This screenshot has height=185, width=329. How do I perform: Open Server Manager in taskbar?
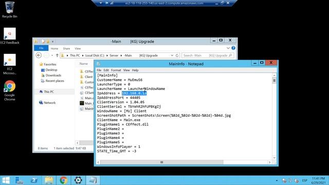tap(20, 180)
